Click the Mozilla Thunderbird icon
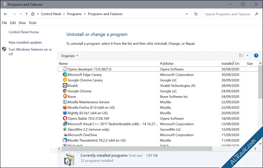Screen dimensions: 263x168 click(x=65, y=140)
